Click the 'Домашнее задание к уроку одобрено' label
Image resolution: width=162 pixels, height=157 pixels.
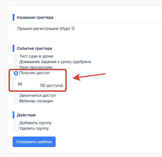click(55, 62)
